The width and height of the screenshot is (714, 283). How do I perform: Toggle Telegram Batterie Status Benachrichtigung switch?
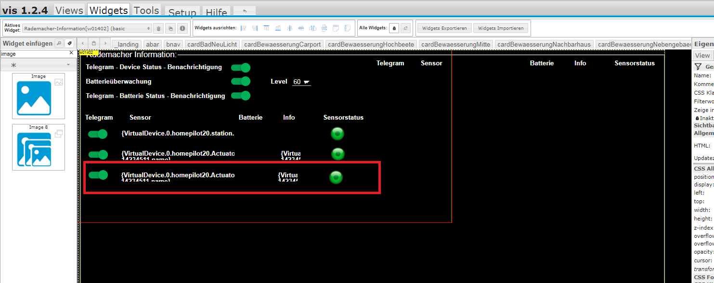coord(241,95)
